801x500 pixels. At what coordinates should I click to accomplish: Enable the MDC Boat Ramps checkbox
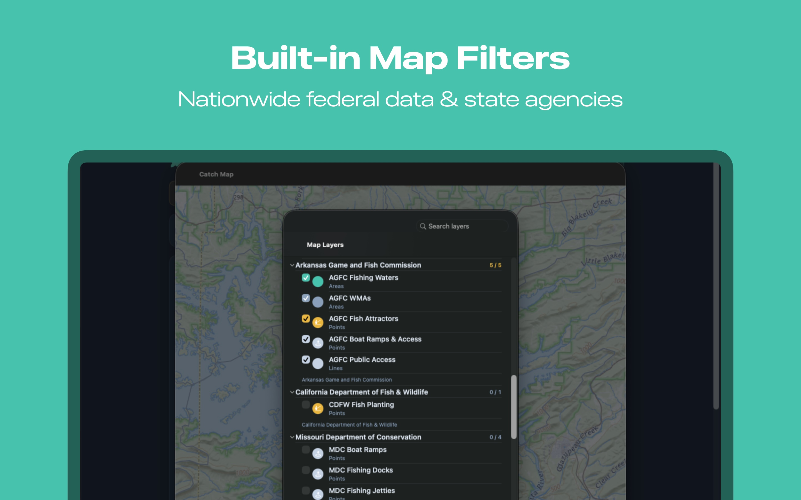click(306, 449)
